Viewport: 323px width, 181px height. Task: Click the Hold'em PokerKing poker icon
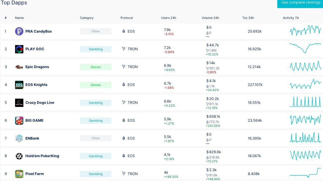coord(19,156)
